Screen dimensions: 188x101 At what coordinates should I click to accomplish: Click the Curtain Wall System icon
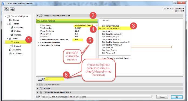click(9, 16)
